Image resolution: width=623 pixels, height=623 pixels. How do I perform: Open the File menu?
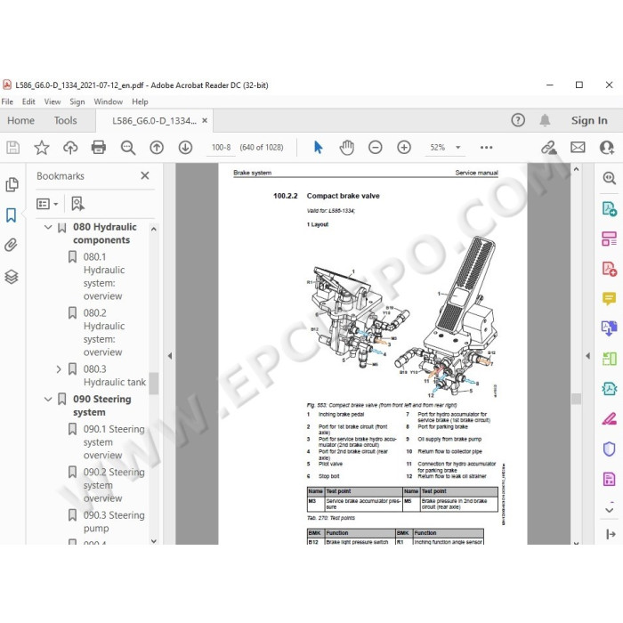7,101
